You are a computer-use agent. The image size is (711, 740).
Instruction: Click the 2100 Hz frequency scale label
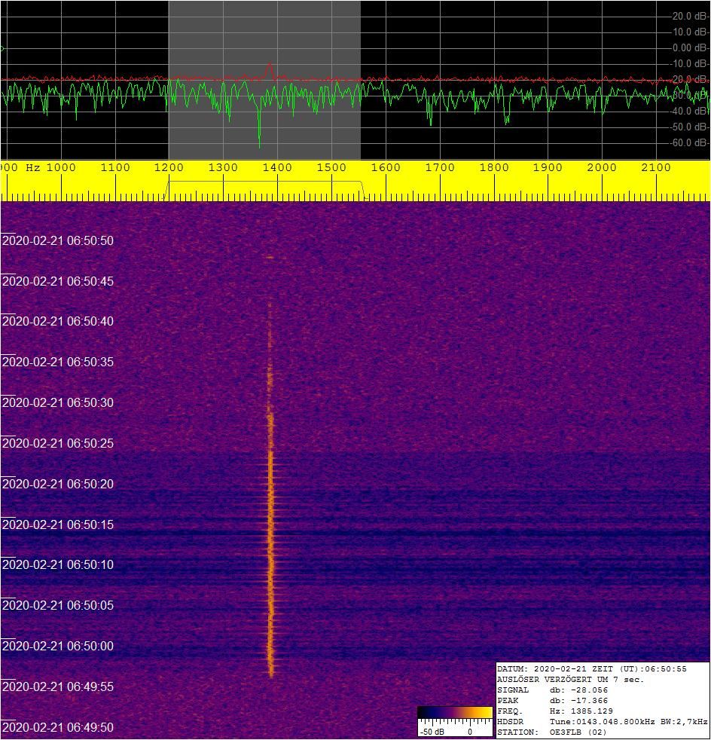[x=656, y=167]
